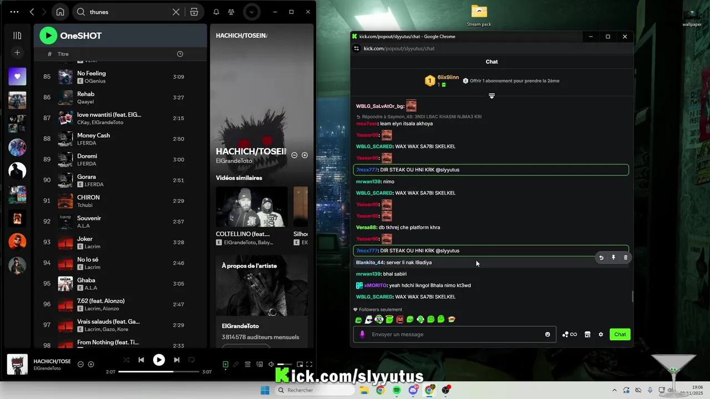
Task: Click the Kick chat address bar URL
Action: [x=399, y=48]
